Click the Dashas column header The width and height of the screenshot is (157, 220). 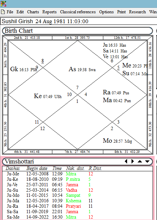[x=13, y=168]
